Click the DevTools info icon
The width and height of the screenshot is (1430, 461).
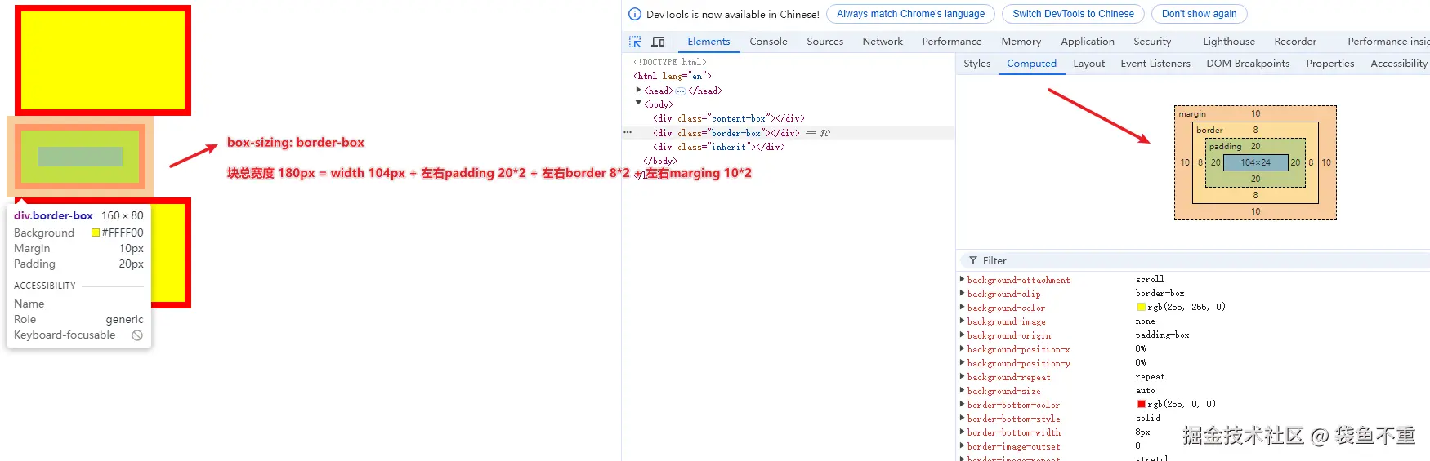point(635,14)
